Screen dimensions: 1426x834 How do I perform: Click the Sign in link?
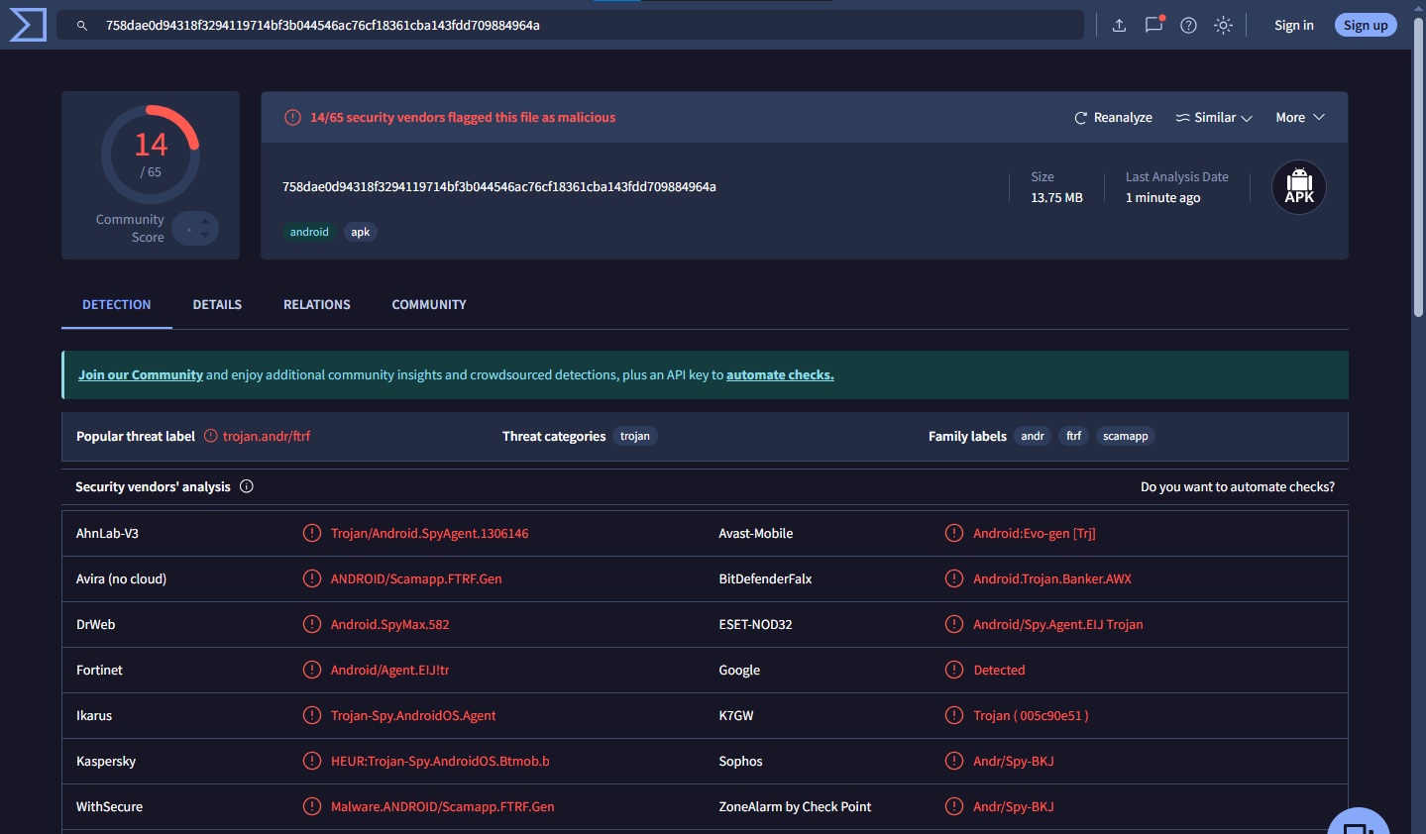pyautogui.click(x=1293, y=26)
